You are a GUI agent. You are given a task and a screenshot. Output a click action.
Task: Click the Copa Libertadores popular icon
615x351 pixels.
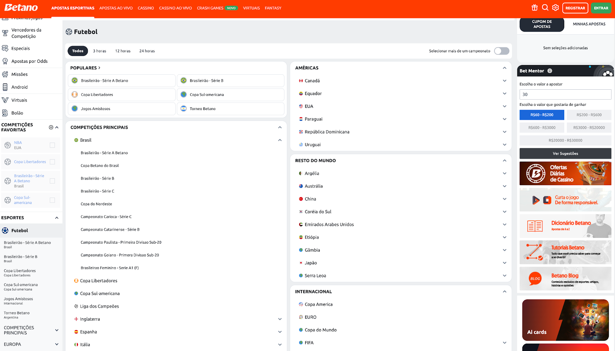click(75, 95)
